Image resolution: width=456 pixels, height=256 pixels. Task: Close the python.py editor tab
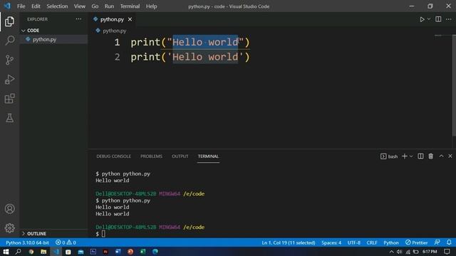point(130,19)
